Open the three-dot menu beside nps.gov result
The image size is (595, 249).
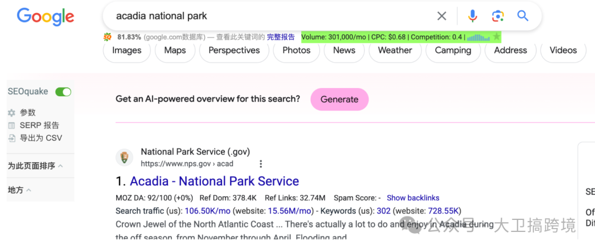[261, 164]
